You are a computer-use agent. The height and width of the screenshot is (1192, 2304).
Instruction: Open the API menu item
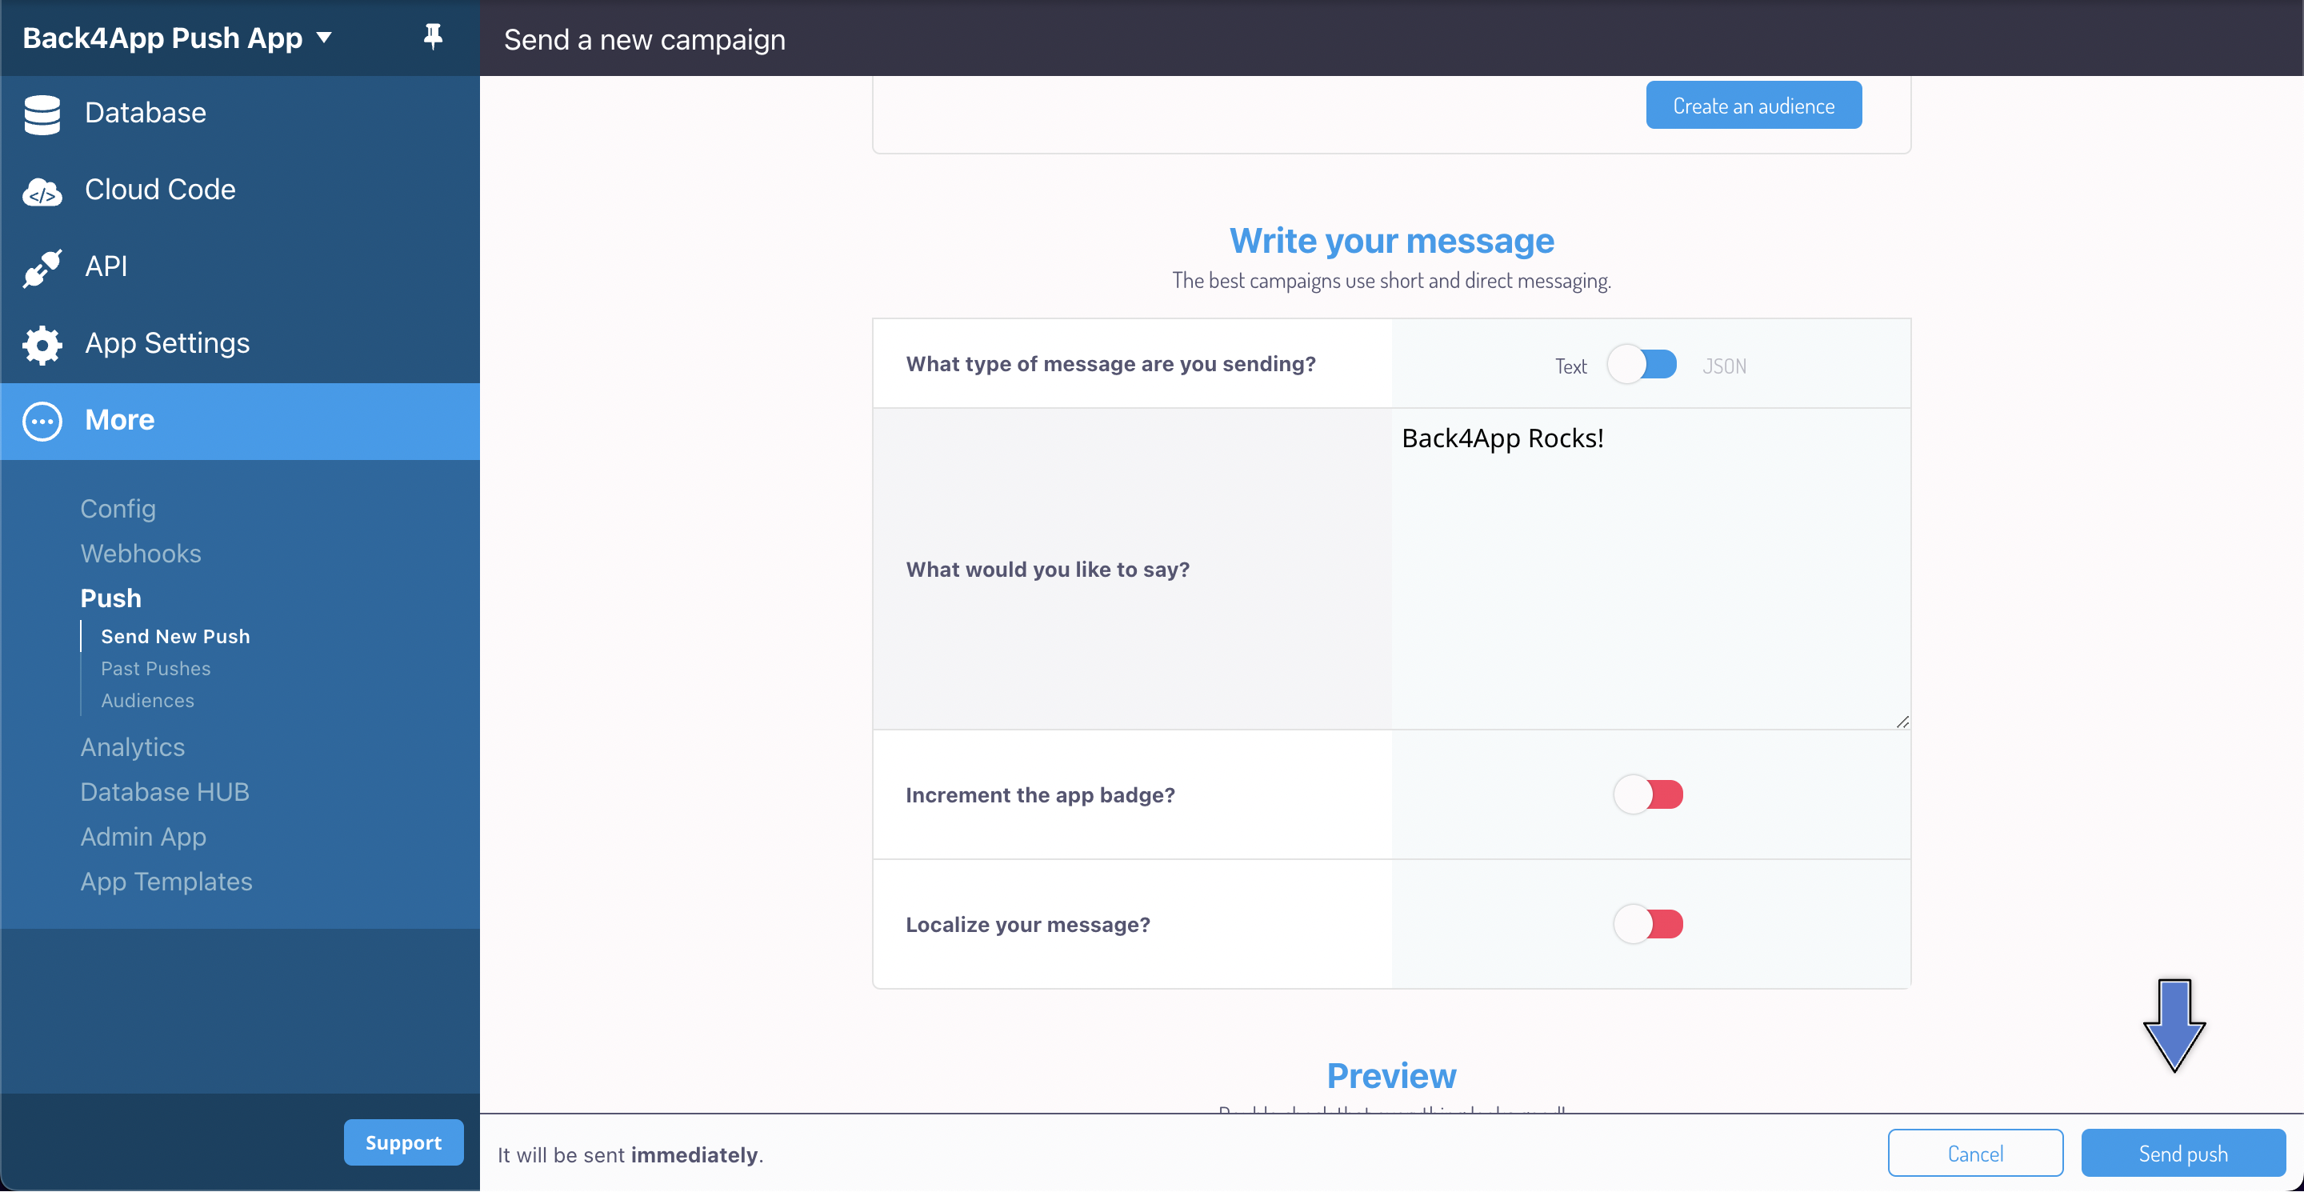240,267
